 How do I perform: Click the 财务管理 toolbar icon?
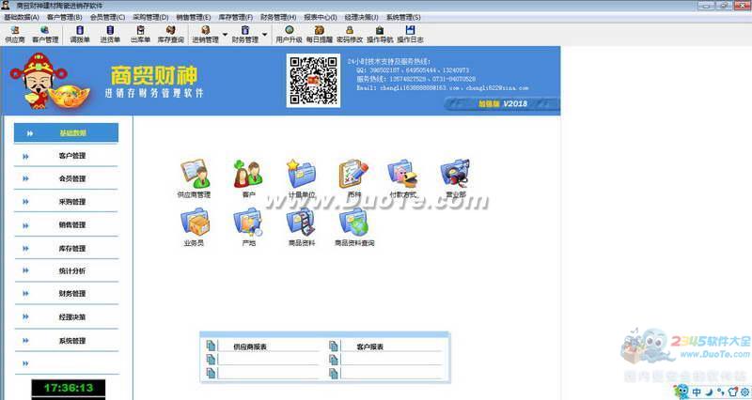(245, 35)
